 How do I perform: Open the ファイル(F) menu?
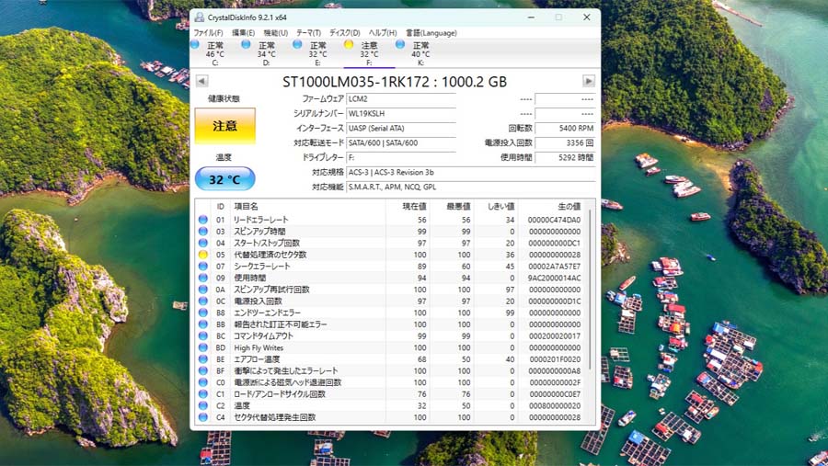[208, 33]
